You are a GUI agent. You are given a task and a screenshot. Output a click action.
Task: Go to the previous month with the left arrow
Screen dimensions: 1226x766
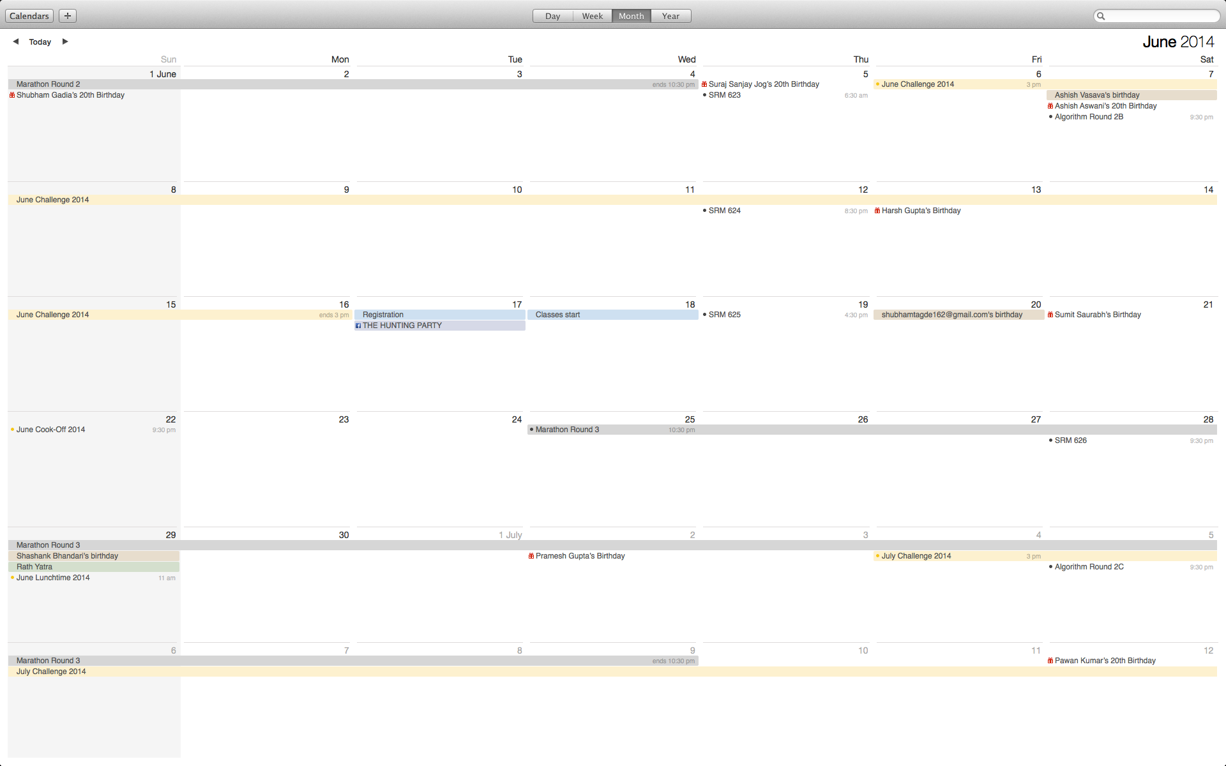(x=16, y=41)
